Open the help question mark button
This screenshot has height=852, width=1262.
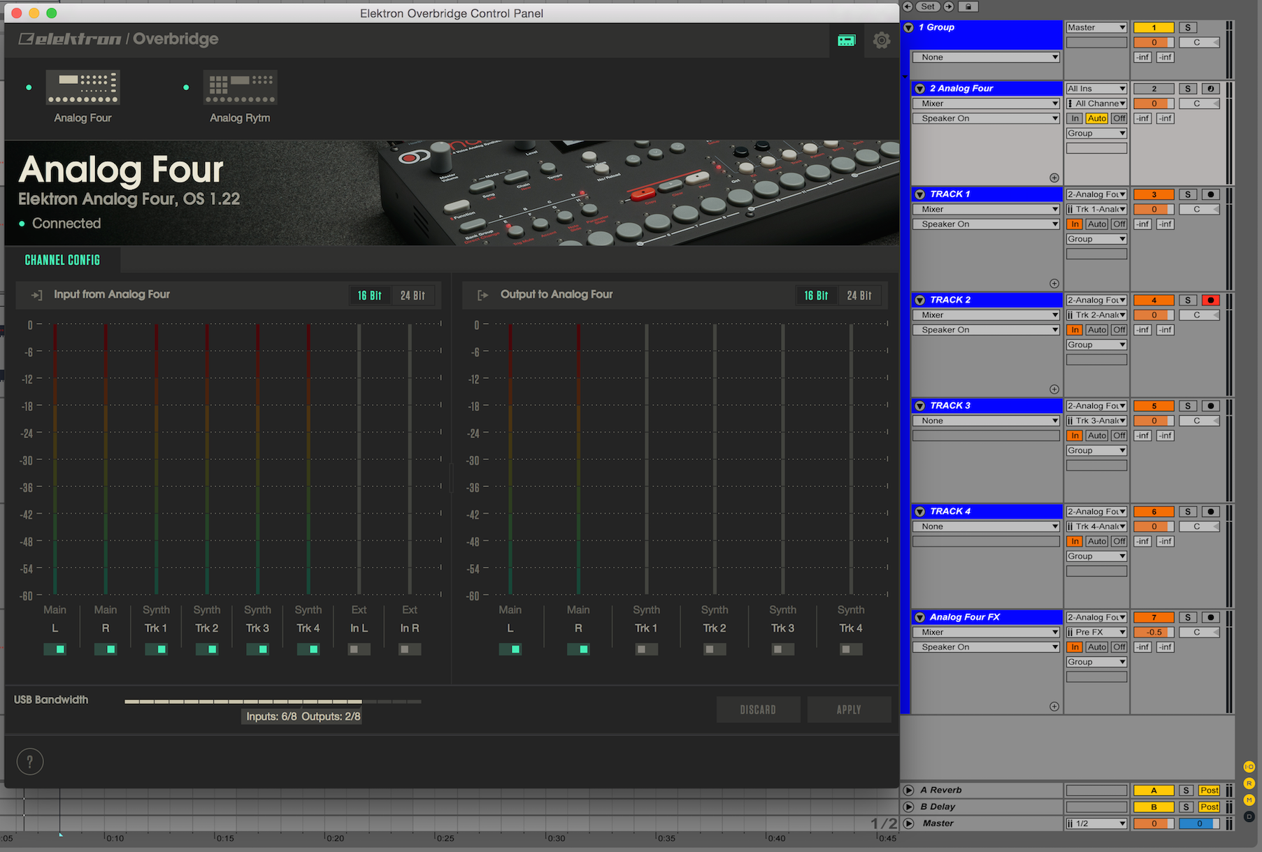[30, 762]
